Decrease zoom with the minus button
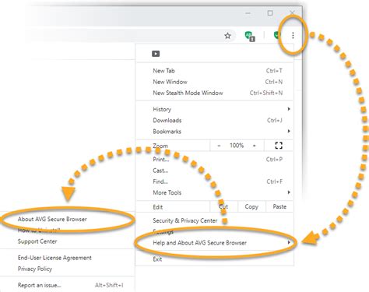The width and height of the screenshot is (369, 292). (219, 146)
